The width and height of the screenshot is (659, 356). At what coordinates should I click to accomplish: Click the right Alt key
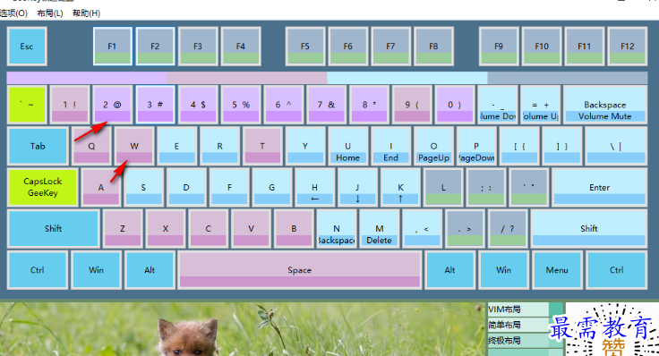(450, 270)
